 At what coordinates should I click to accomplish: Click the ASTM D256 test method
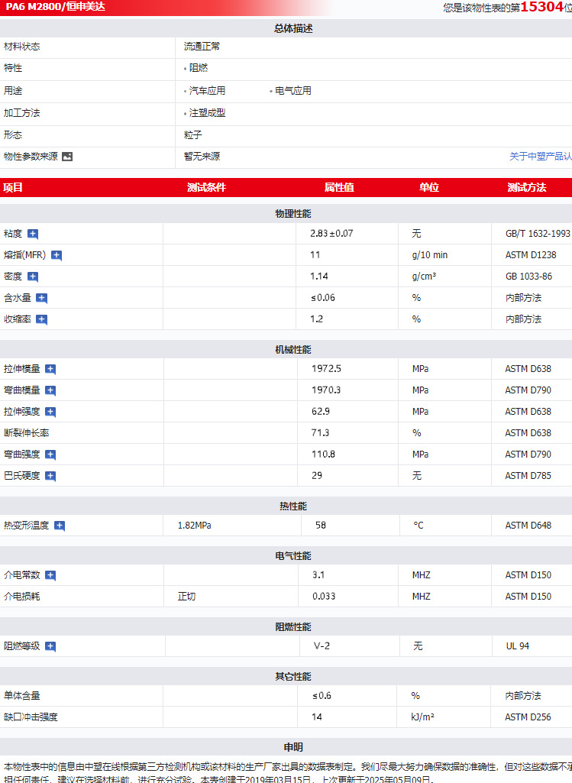point(528,717)
